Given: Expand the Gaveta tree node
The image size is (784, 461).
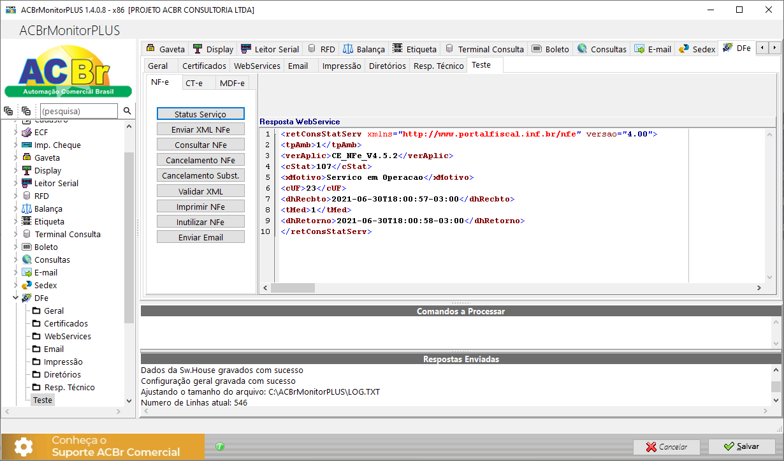Looking at the screenshot, I should [15, 157].
